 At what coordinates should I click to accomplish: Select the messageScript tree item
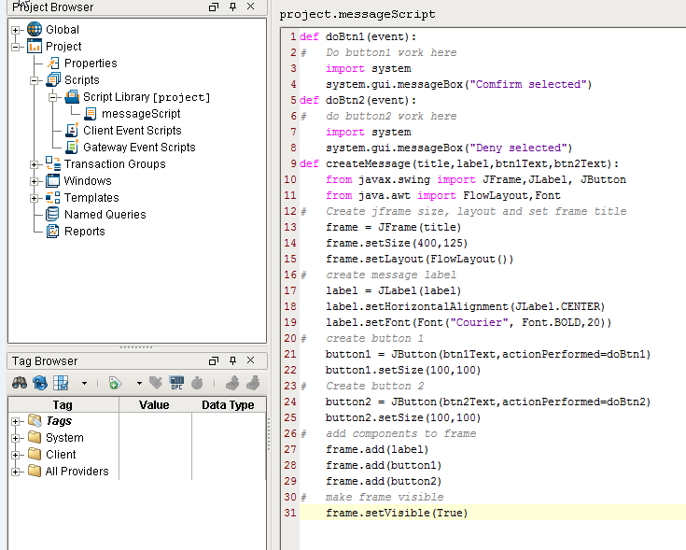[141, 114]
